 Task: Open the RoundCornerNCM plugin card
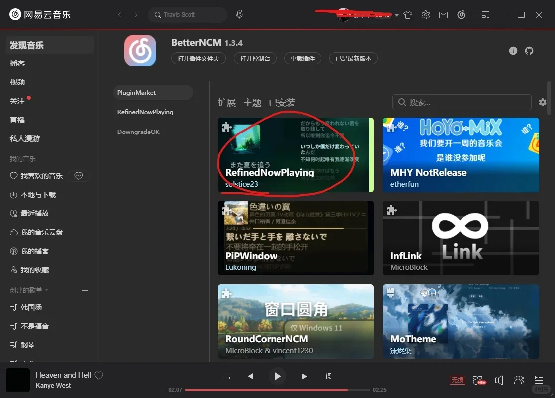coord(295,322)
